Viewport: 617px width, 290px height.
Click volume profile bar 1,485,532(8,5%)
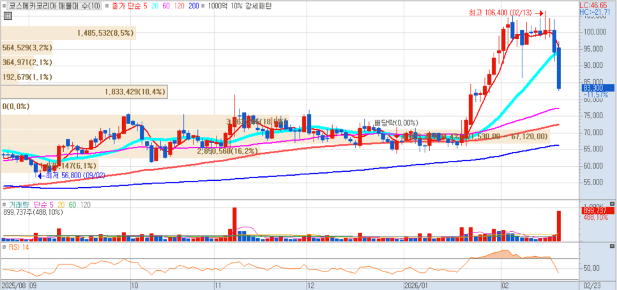[x=68, y=34]
